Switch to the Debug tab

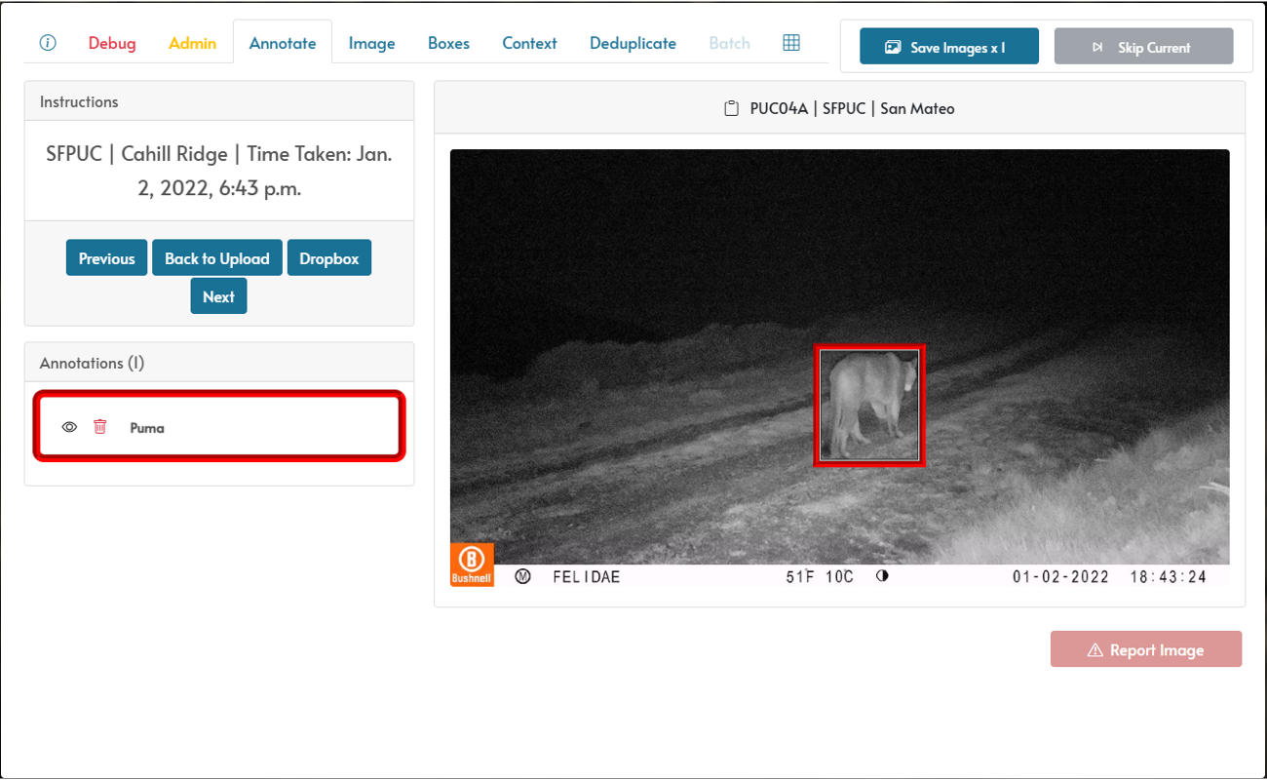pos(112,43)
